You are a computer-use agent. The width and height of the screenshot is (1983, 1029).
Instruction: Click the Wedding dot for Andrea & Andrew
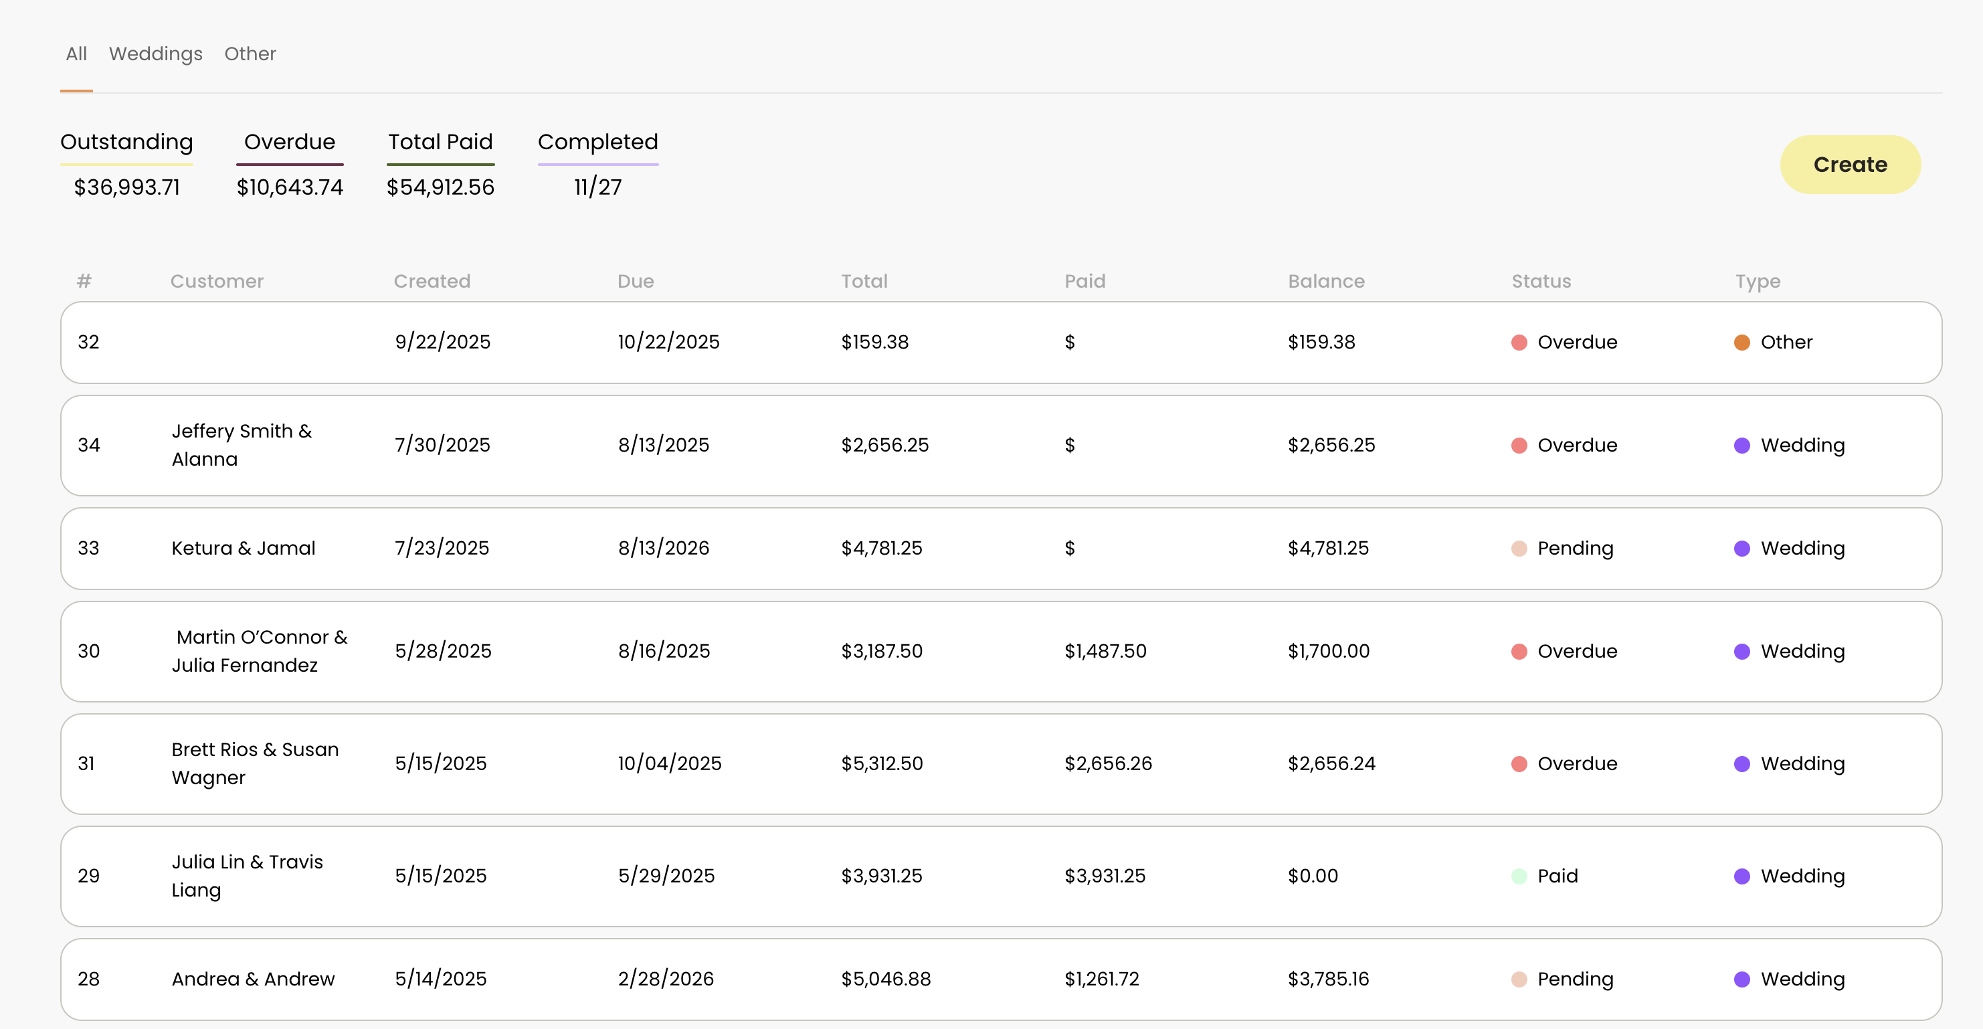(x=1741, y=979)
